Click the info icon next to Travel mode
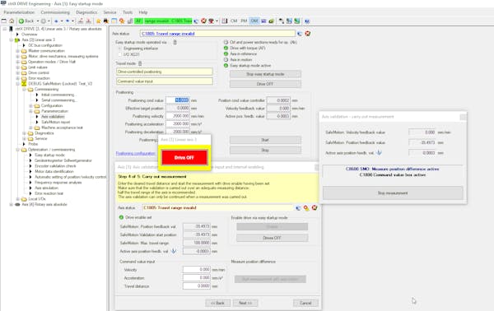The height and width of the screenshot is (311, 494). pyautogui.click(x=140, y=63)
